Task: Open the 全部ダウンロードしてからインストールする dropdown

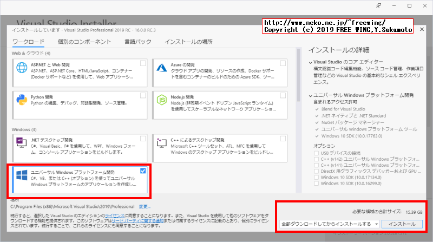Action: 330,224
